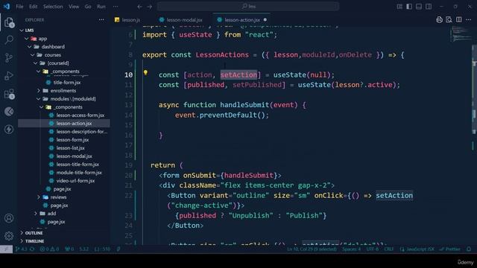Open the Source Control view
This screenshot has height=268, width=477.
pos(9,58)
